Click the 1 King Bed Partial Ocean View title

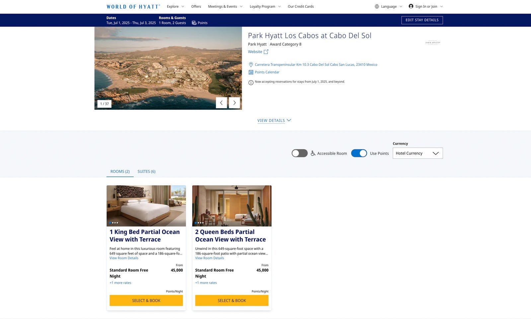point(145,236)
